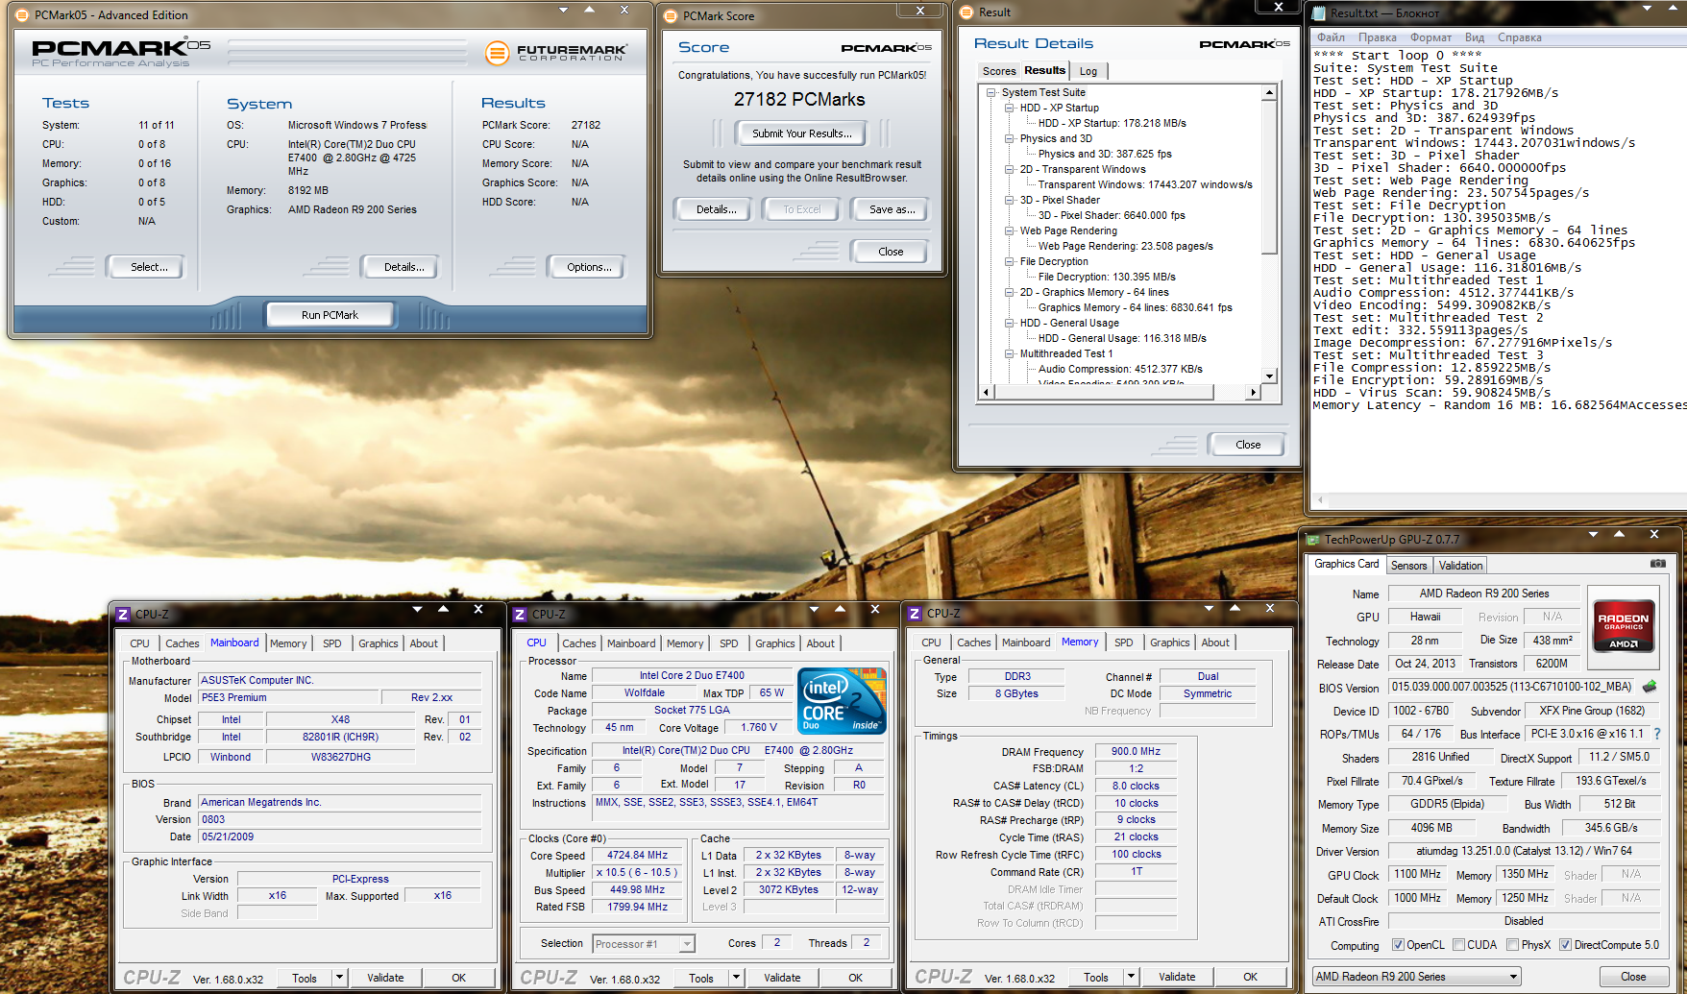Click the Submit Your Results button
The image size is (1687, 994).
800,133
